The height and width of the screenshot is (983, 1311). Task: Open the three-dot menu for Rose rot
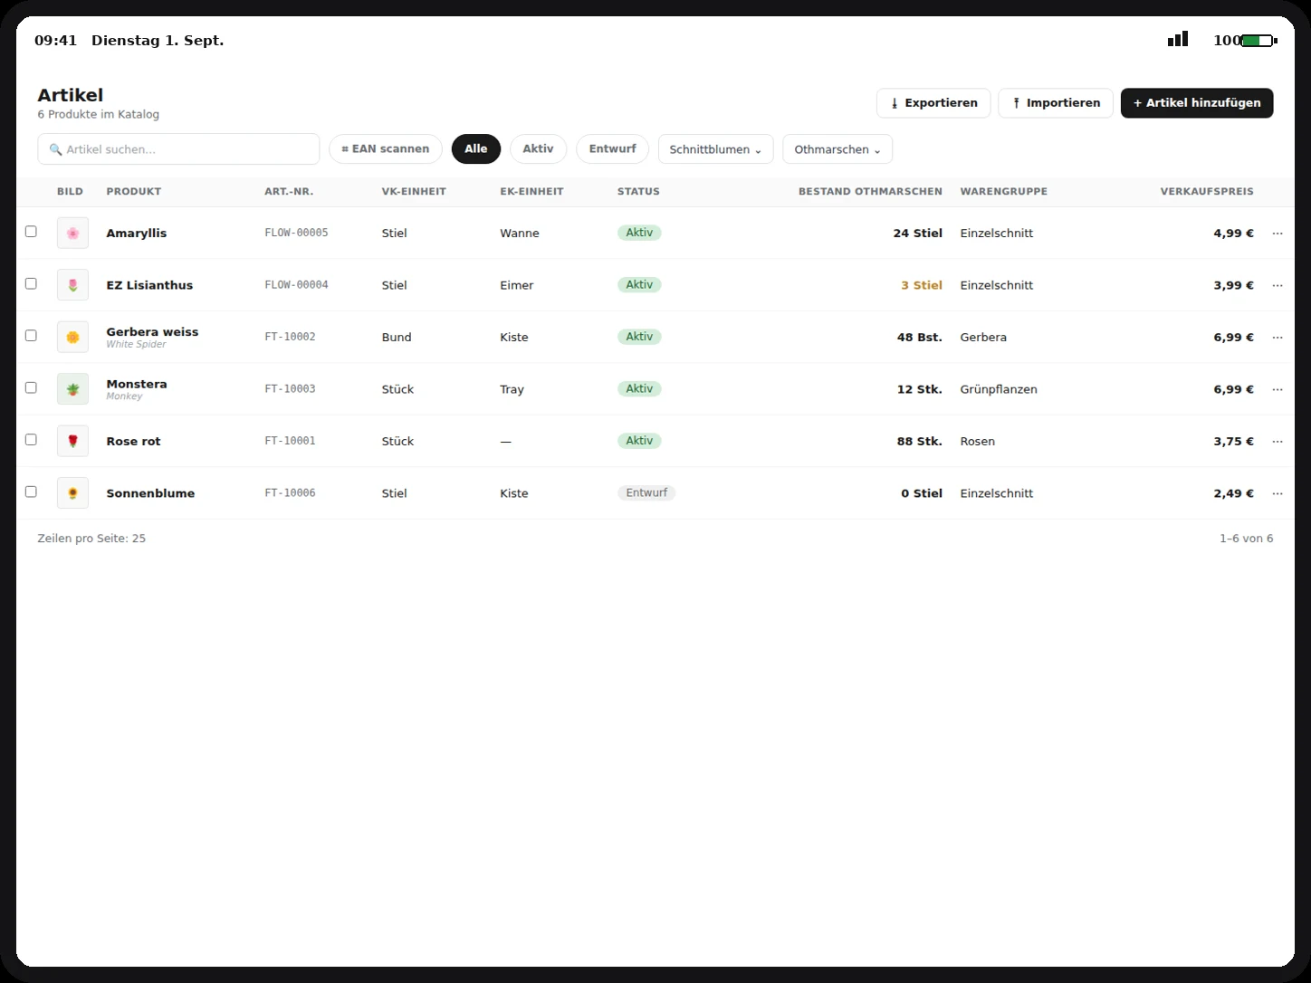coord(1278,442)
